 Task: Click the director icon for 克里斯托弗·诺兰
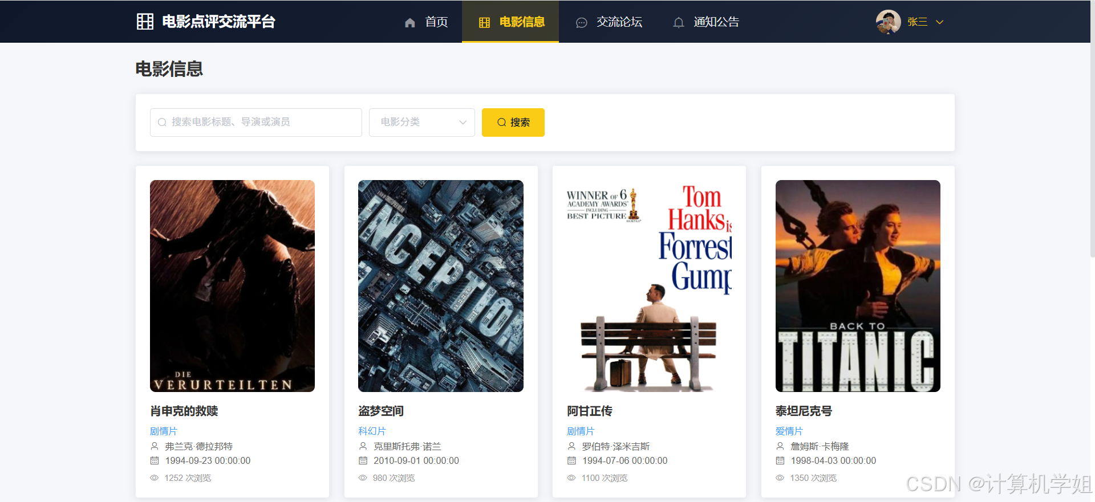pos(363,446)
